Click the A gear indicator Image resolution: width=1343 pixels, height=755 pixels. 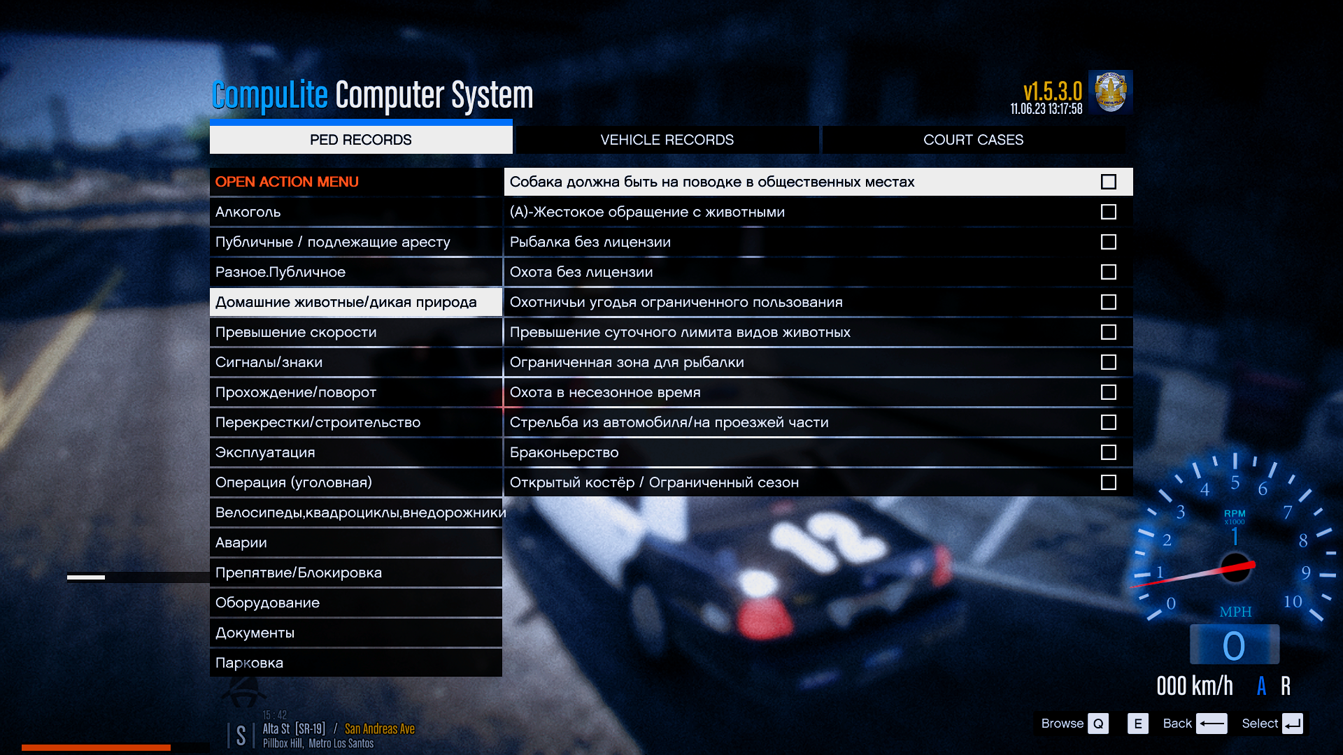[x=1261, y=686]
